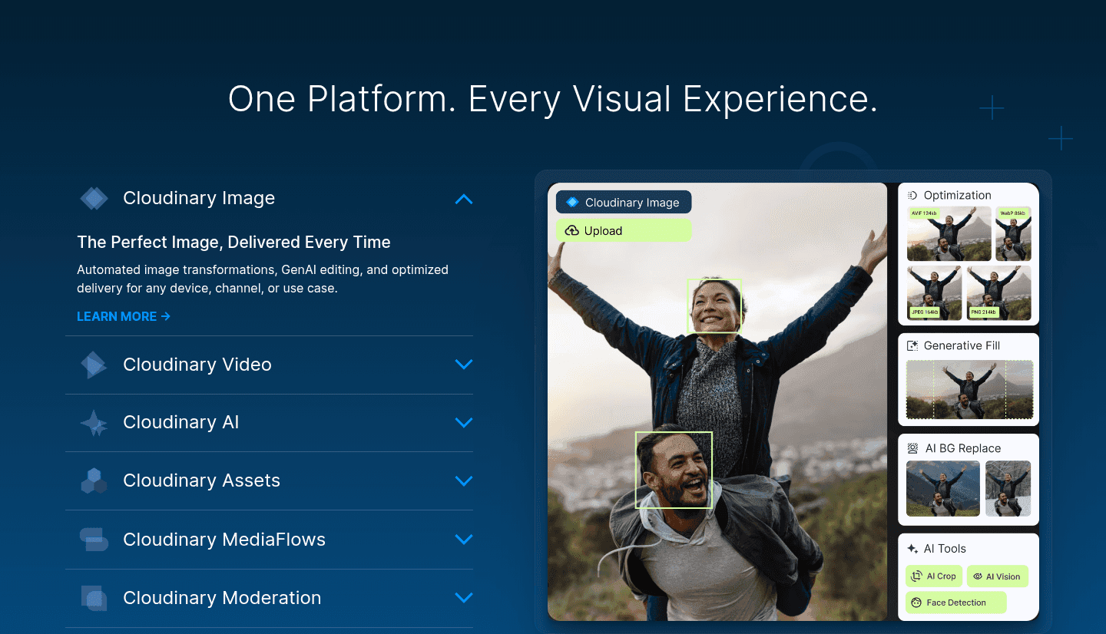Viewport: 1106px width, 634px height.
Task: Expand the Cloudinary Assets chevron
Action: [464, 481]
